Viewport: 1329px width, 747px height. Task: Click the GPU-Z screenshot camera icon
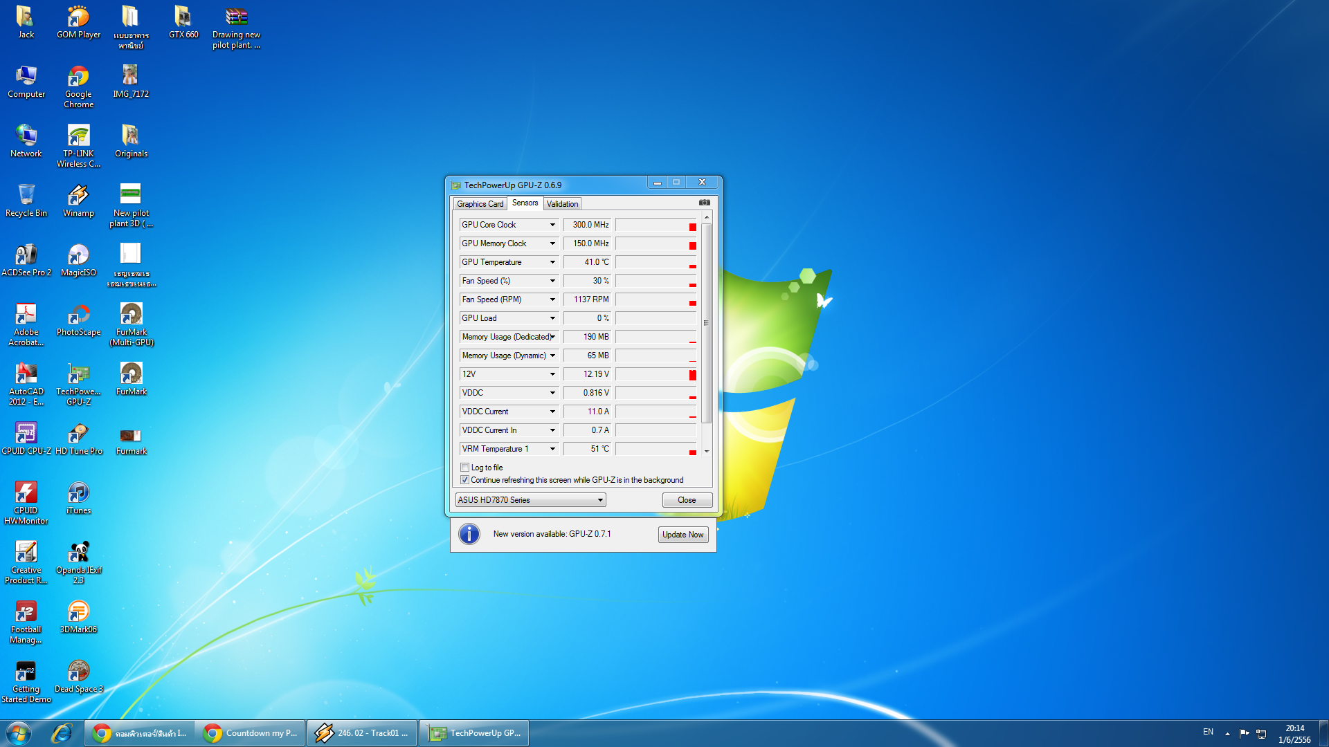point(704,203)
